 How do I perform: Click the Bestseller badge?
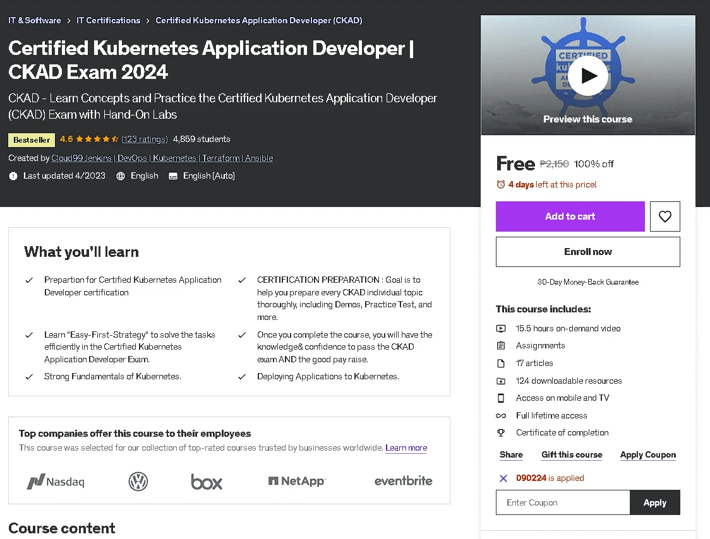(32, 140)
